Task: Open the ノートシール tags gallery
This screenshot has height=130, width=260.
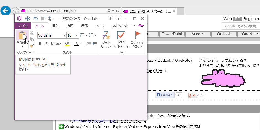Action: [106, 40]
